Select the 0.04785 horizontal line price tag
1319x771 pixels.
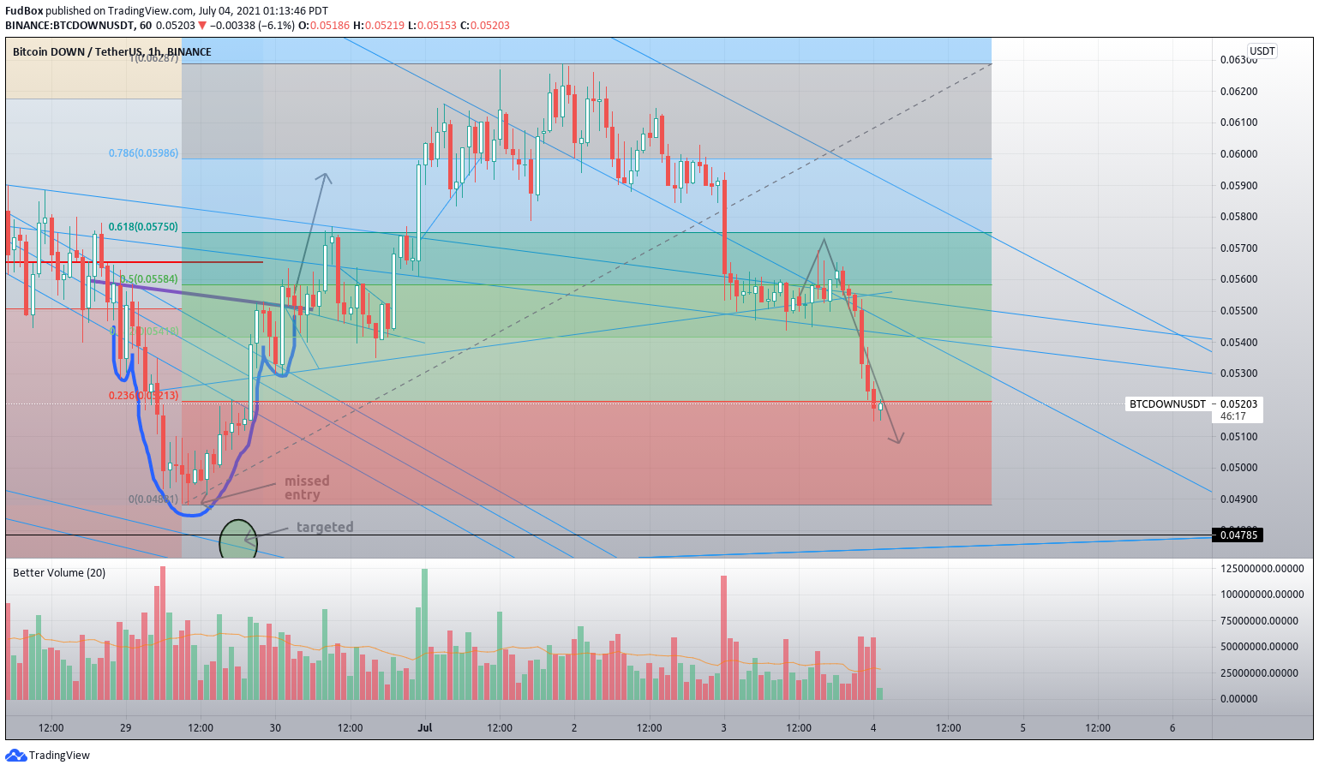point(1238,535)
